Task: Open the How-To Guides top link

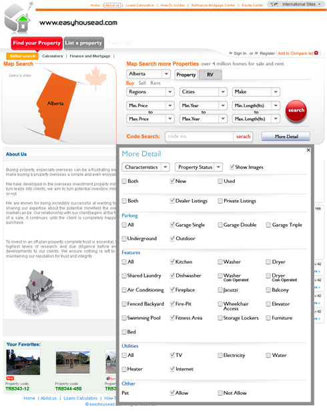Action: pos(172,5)
